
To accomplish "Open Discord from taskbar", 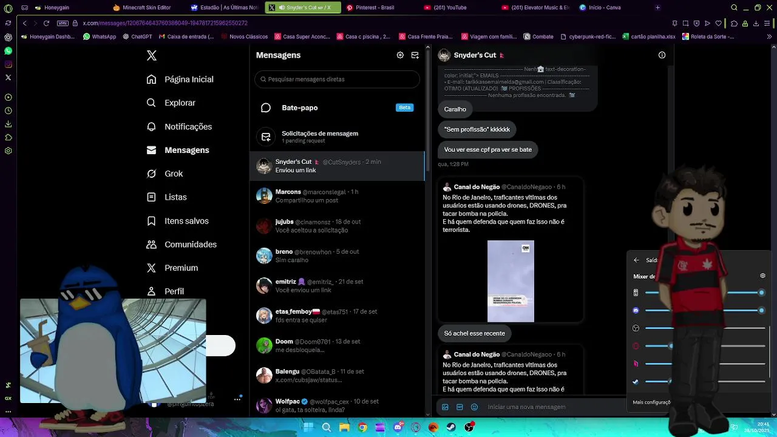I will coord(398,427).
